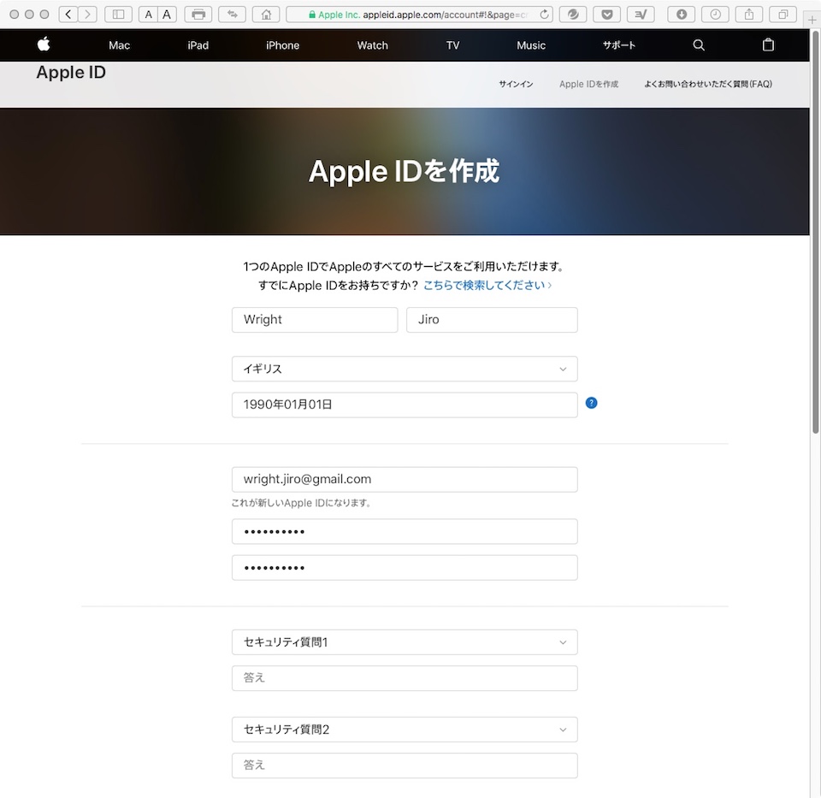The image size is (821, 798).
Task: Open the shopping bag icon
Action: 768,44
